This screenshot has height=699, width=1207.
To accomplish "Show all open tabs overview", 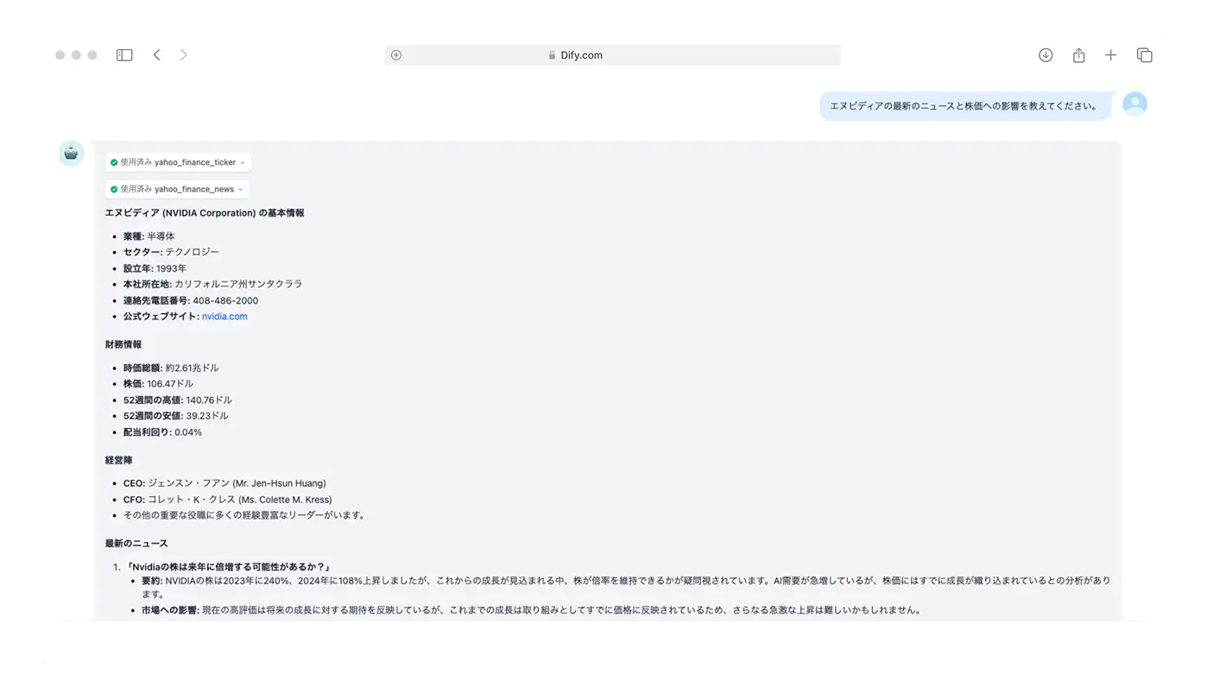I will click(1143, 54).
